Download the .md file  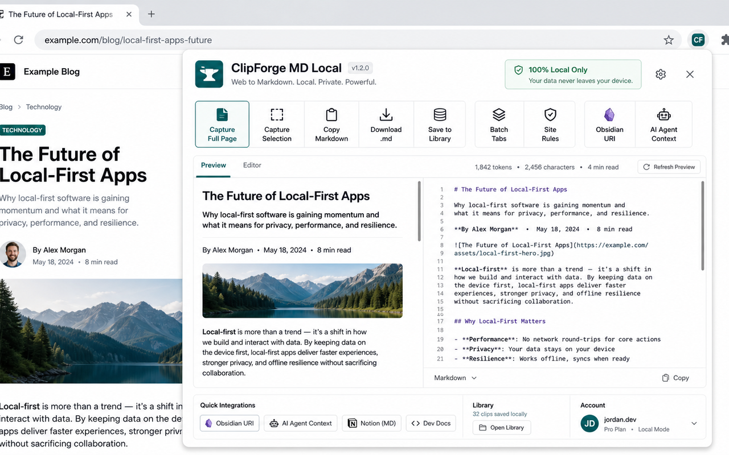tap(386, 125)
